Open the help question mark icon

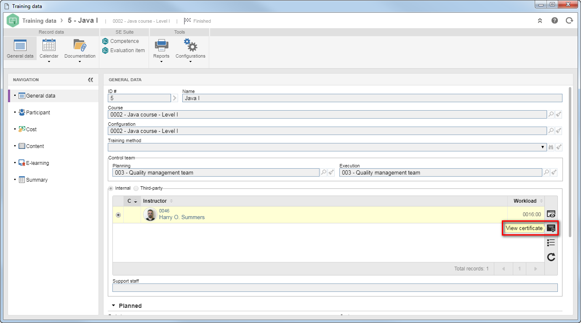click(x=554, y=21)
